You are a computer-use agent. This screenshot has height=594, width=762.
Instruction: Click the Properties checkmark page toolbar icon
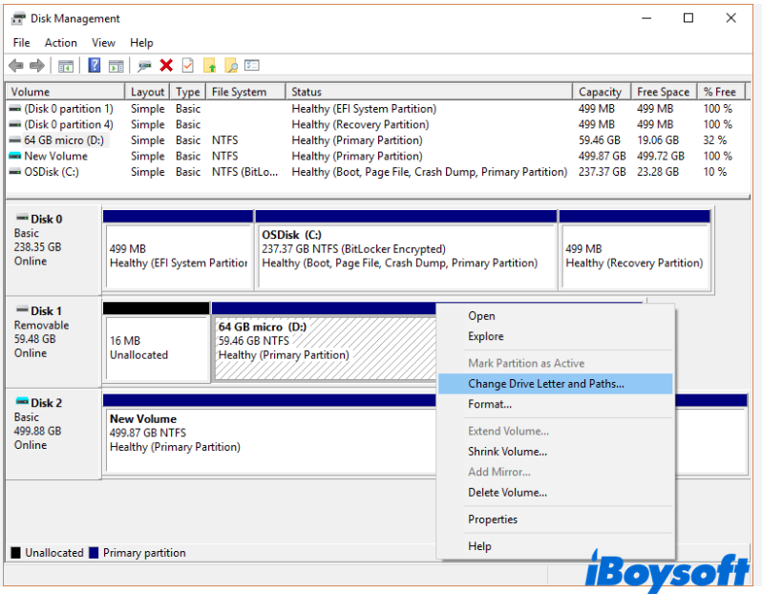(187, 66)
